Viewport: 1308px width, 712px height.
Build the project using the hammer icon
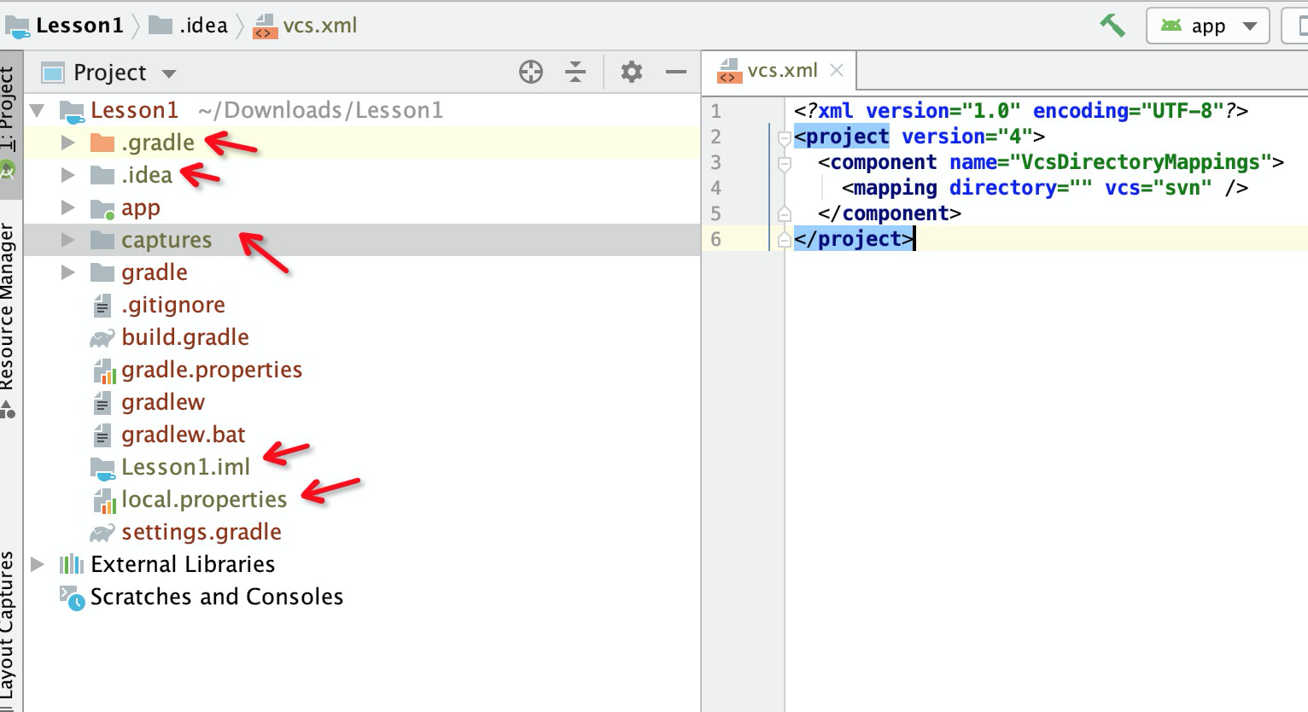[x=1112, y=25]
